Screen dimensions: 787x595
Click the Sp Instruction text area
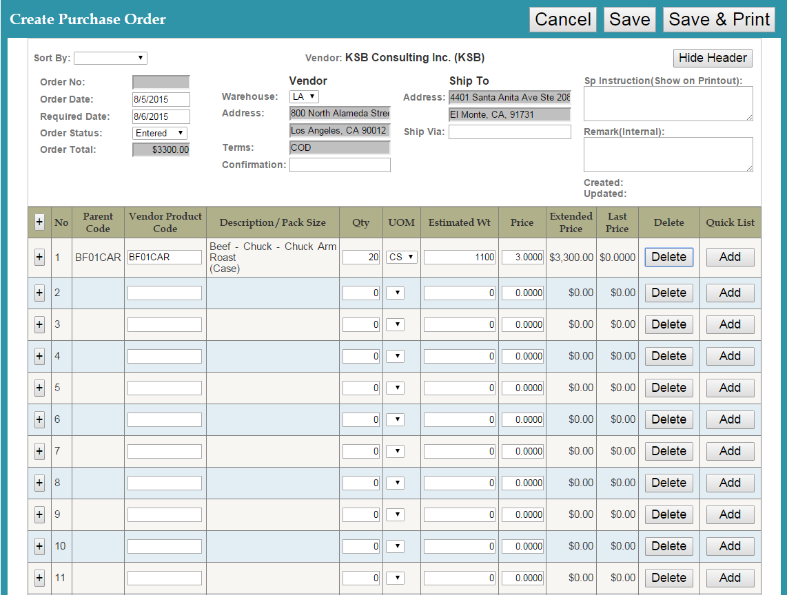(668, 104)
